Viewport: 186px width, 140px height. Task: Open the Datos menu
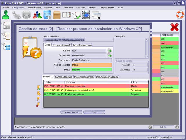click(58, 8)
